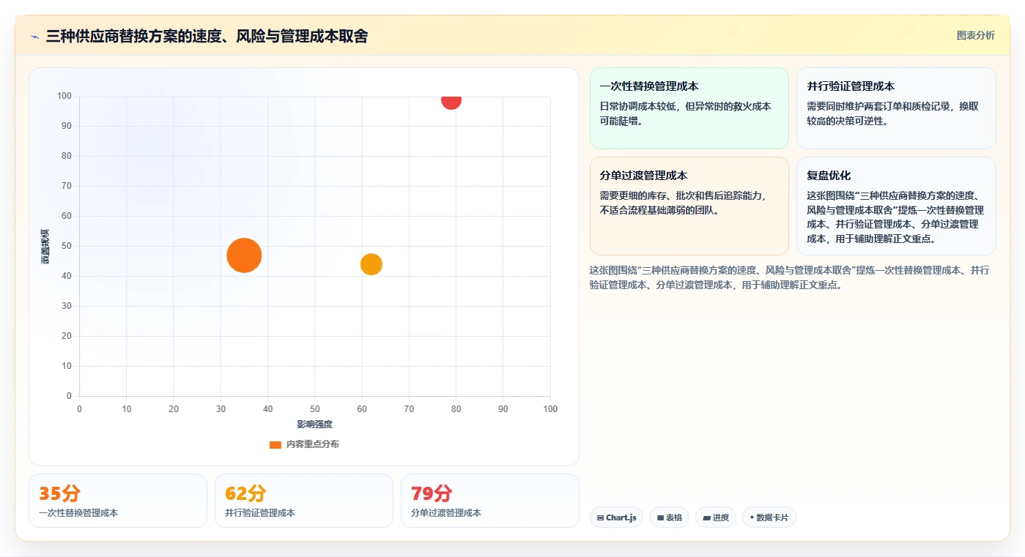Click the 表格 tag
This screenshot has height=557, width=1025.
click(669, 517)
